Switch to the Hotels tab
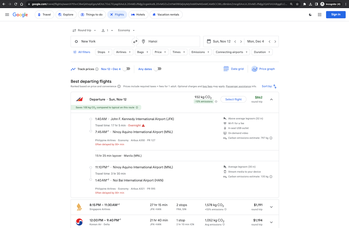The height and width of the screenshot is (228, 349). tap(138, 14)
